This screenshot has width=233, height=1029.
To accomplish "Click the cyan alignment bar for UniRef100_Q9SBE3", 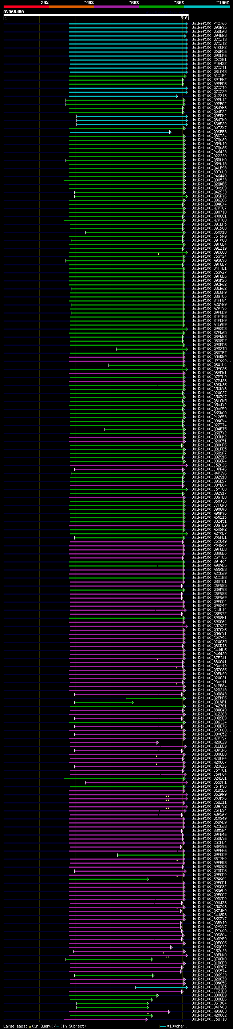I will coord(120,132).
